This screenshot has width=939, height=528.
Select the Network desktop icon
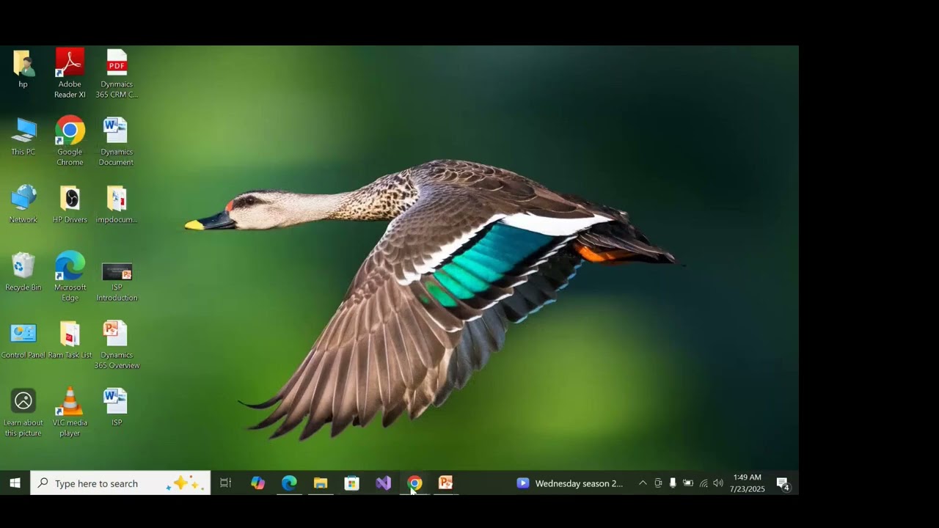click(x=23, y=204)
